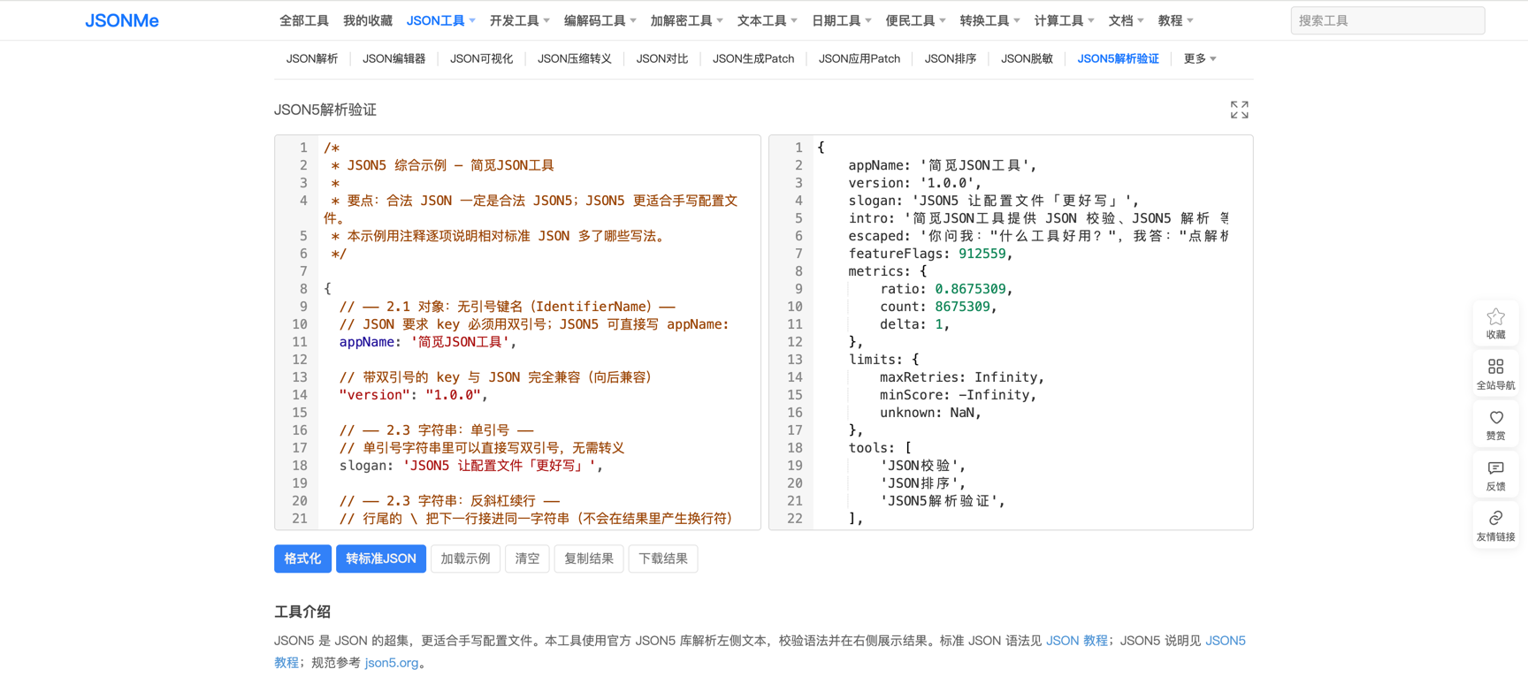1528x684 pixels.
Task: Expand the 日期工具 dropdown menu
Action: click(x=841, y=20)
